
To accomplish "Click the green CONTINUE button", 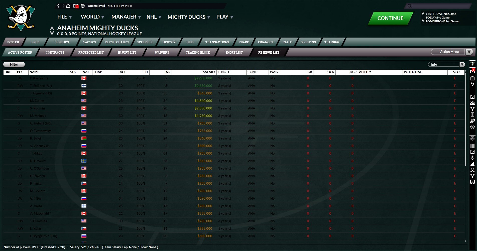I will point(390,18).
